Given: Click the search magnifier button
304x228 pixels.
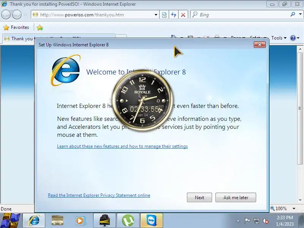Looking at the screenshot, I should tap(293, 14).
